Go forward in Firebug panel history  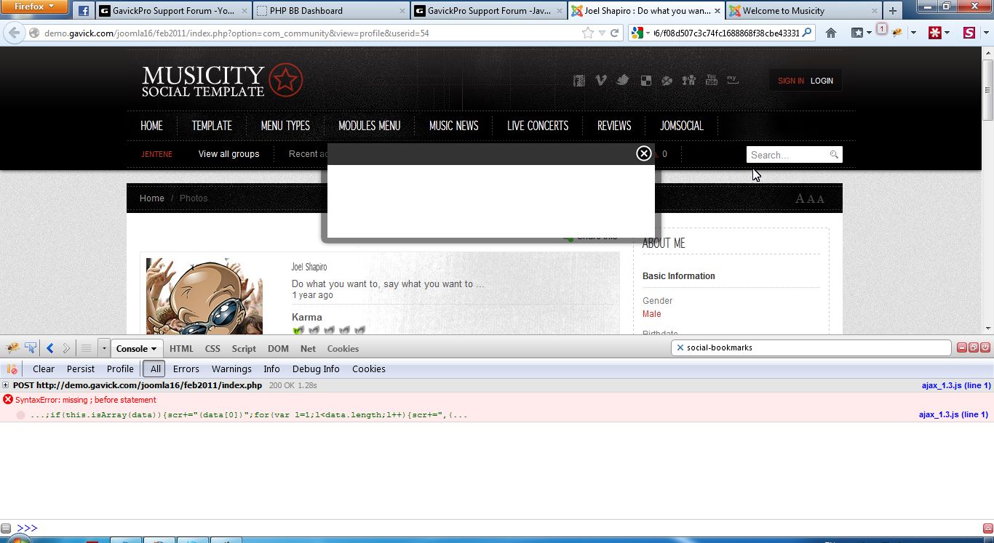(x=66, y=348)
